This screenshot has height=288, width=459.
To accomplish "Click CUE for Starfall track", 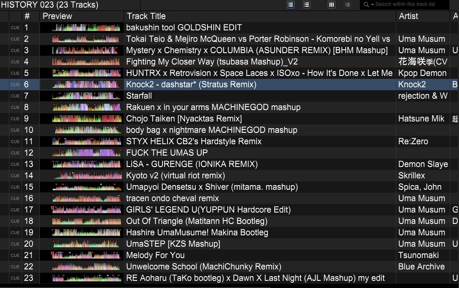I will coord(15,96).
